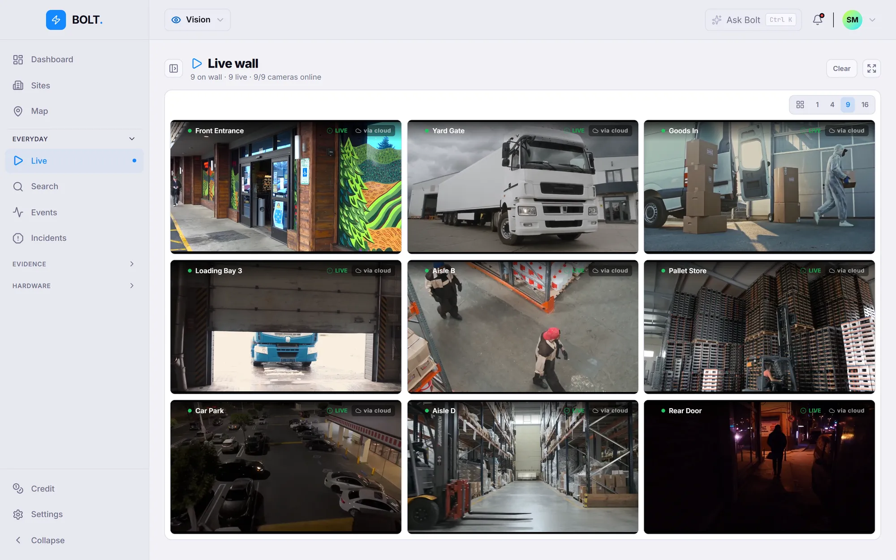Screen dimensions: 896x560
Task: Open the account menu chevron next to SM
Action: (872, 20)
